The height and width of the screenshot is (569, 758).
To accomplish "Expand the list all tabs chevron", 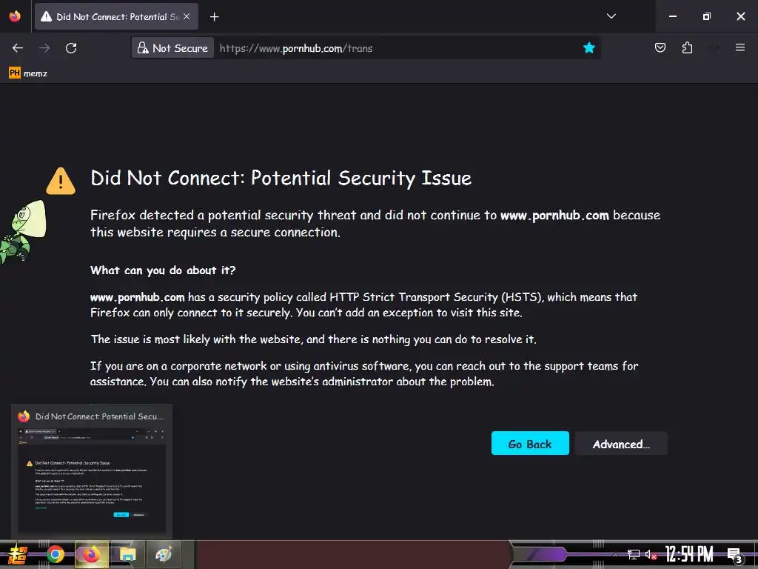I will (611, 16).
